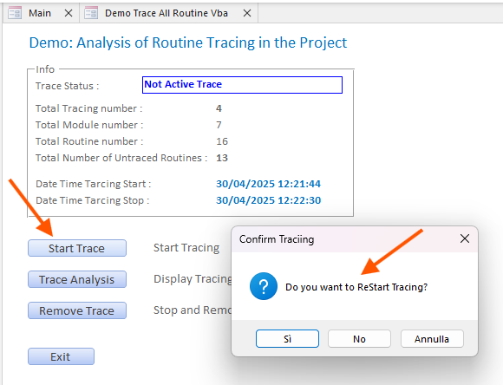Click the form icon on the Main tab
This screenshot has width=503, height=385.
(x=15, y=13)
